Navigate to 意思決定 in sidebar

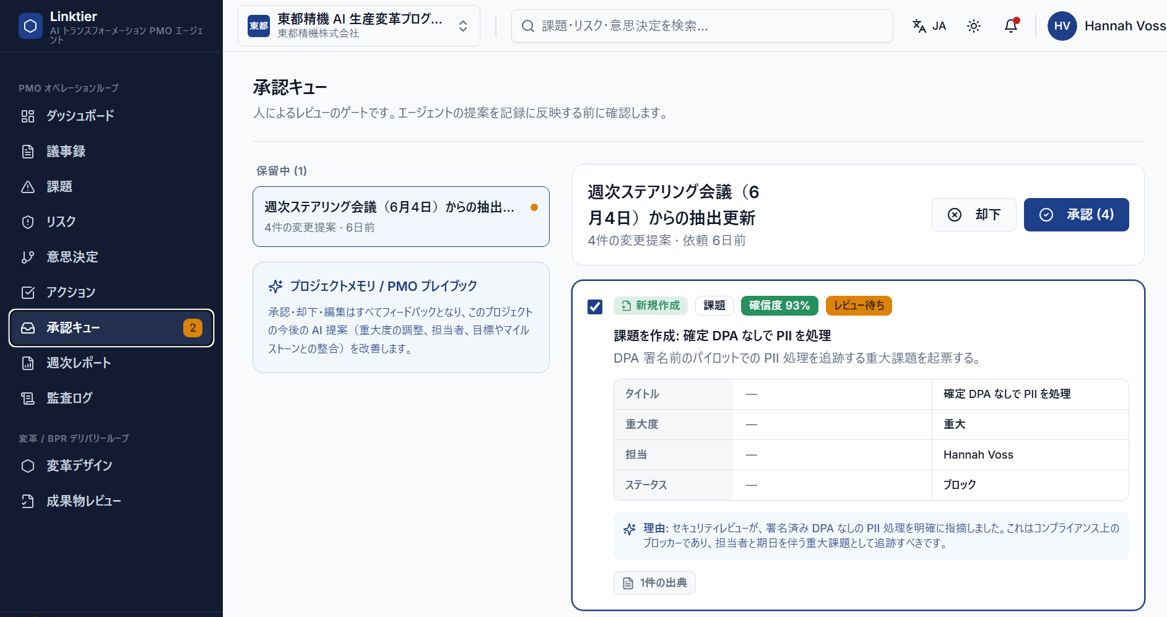coord(111,257)
